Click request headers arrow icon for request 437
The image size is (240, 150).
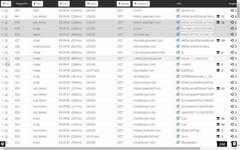[232, 40]
